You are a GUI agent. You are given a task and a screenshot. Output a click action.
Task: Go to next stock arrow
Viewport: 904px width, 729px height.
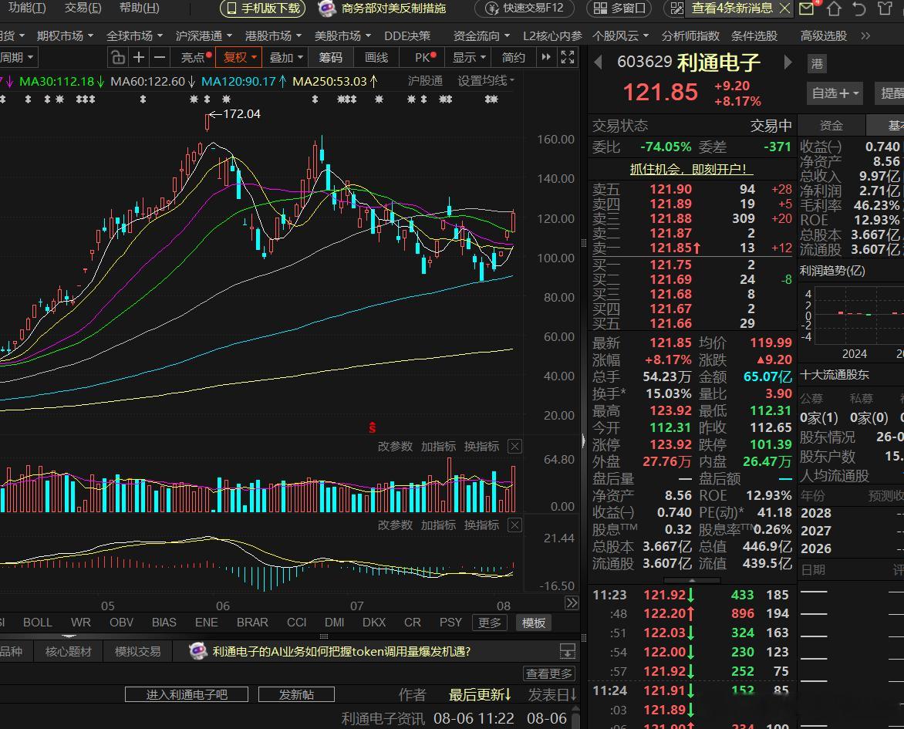click(x=788, y=62)
